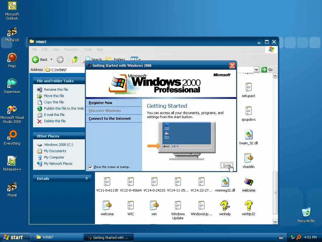Image resolution: width=322 pixels, height=242 pixels.
Task: Open the Tools menu in WINNT
Action: pos(88,49)
